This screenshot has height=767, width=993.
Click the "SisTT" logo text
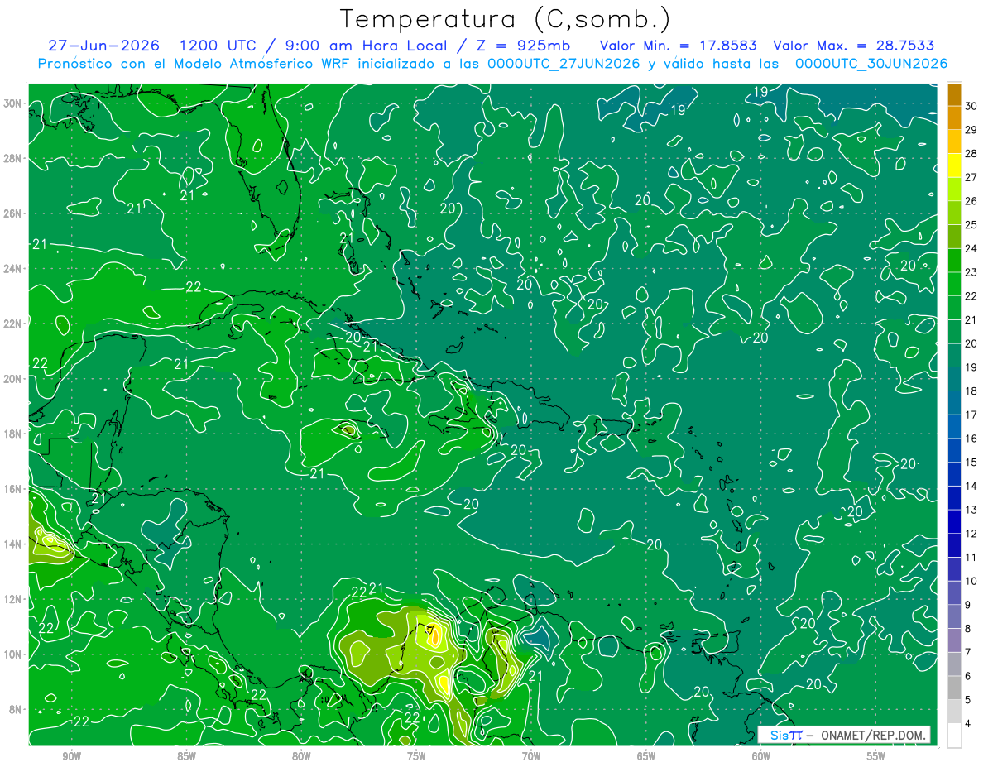(786, 735)
